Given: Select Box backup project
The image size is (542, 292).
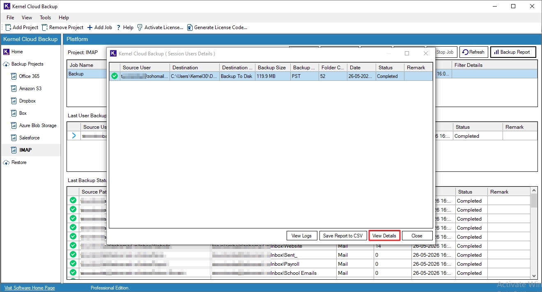Looking at the screenshot, I should [x=23, y=113].
